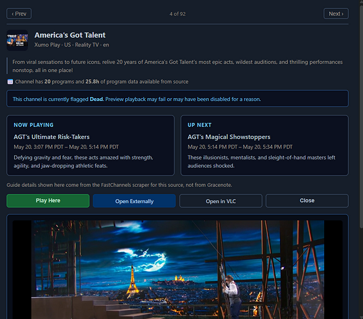The width and height of the screenshot is (363, 319).
Task: Click the NOW PLAYING heading
Action: click(34, 125)
